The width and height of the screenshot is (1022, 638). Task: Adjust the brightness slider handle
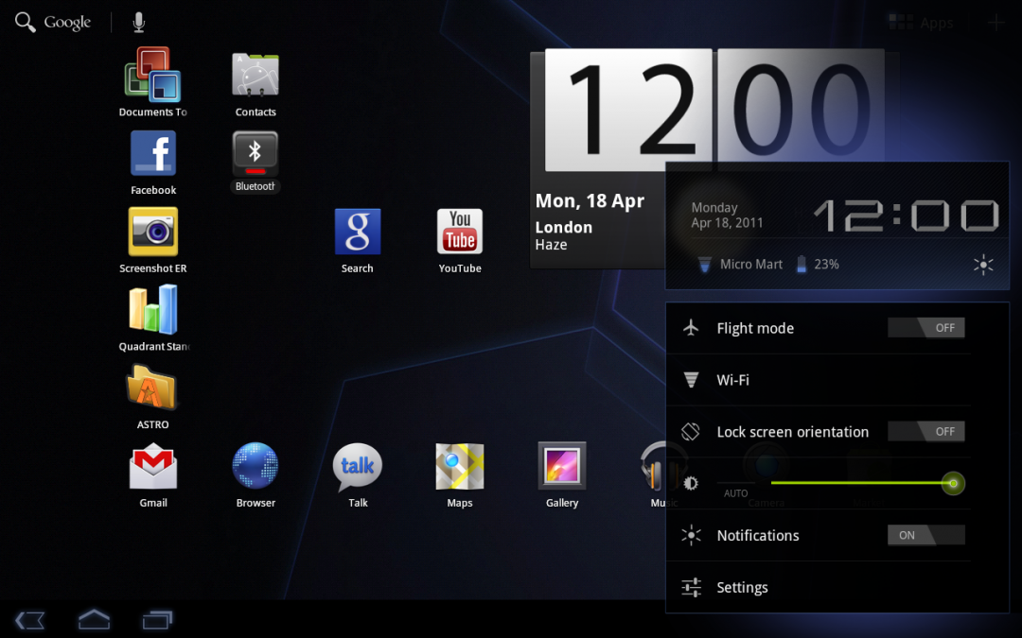(953, 483)
